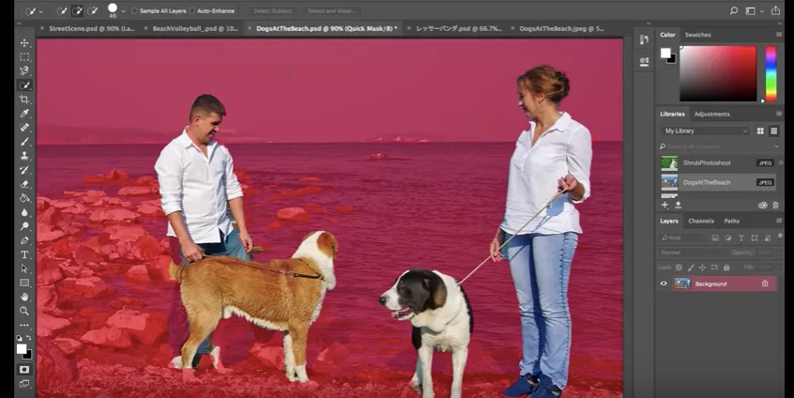Open the History panel icon in dock
Image resolution: width=794 pixels, height=398 pixels.
[x=644, y=40]
